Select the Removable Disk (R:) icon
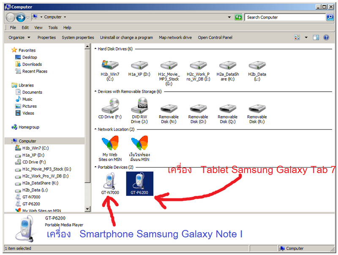The image size is (338, 255). [257, 109]
